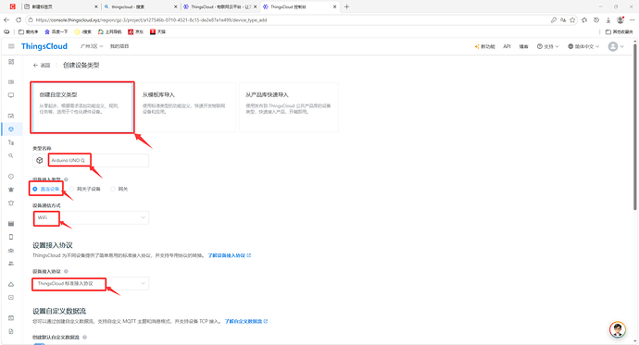Image resolution: width=639 pixels, height=345 pixels.
Task: Open the browser favorites list icon
Action: tap(584, 19)
